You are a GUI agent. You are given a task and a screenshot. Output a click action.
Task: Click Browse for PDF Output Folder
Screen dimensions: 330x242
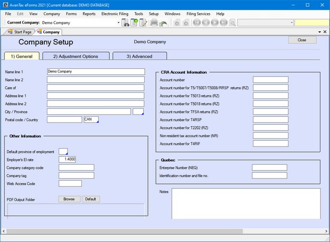69,199
